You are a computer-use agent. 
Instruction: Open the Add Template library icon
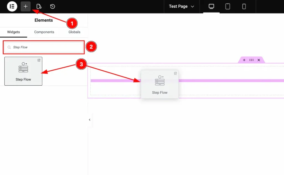click(x=39, y=6)
